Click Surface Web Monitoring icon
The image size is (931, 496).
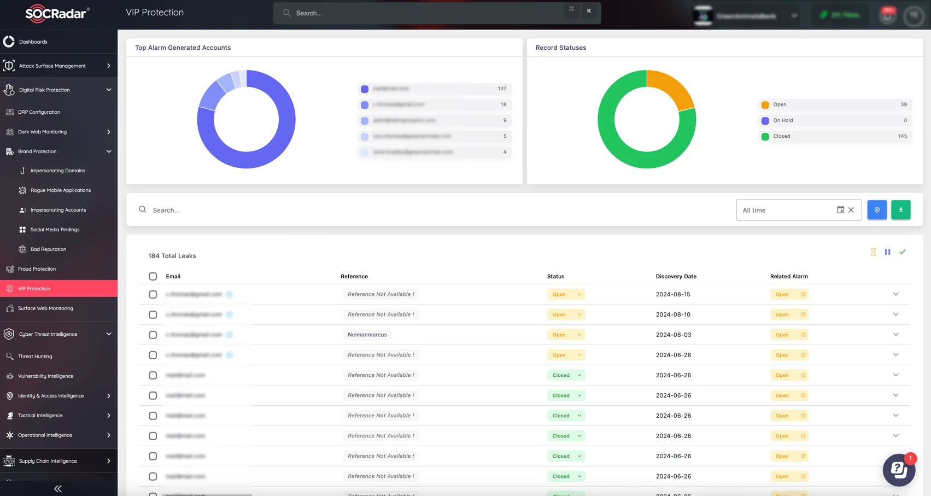10,308
